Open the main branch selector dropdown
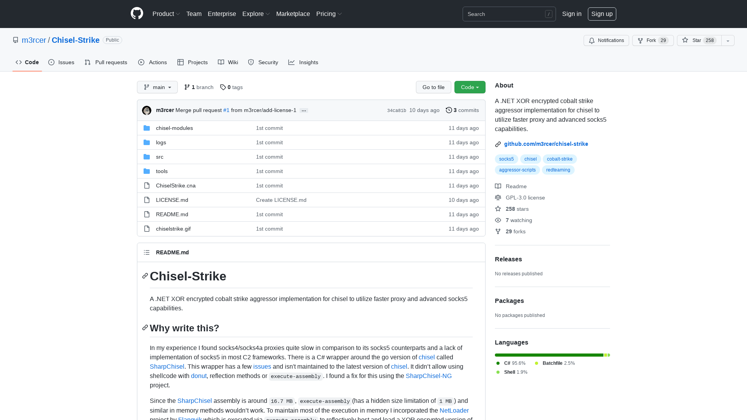The height and width of the screenshot is (420, 747). click(x=157, y=87)
